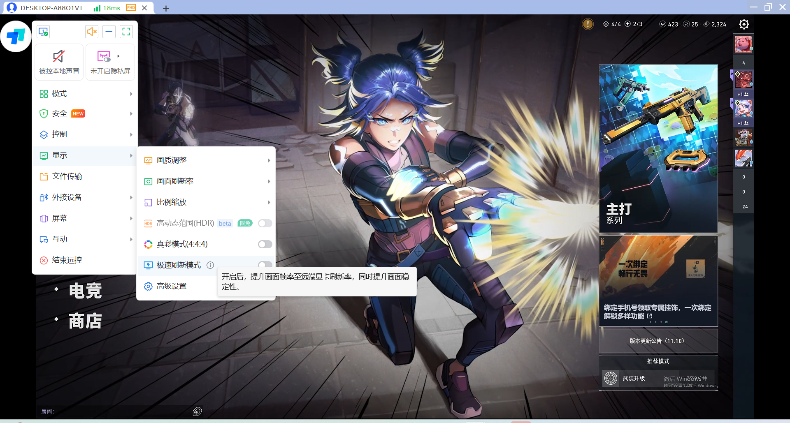This screenshot has height=423, width=790.
Task: Click the pink pig player avatar
Action: (744, 44)
